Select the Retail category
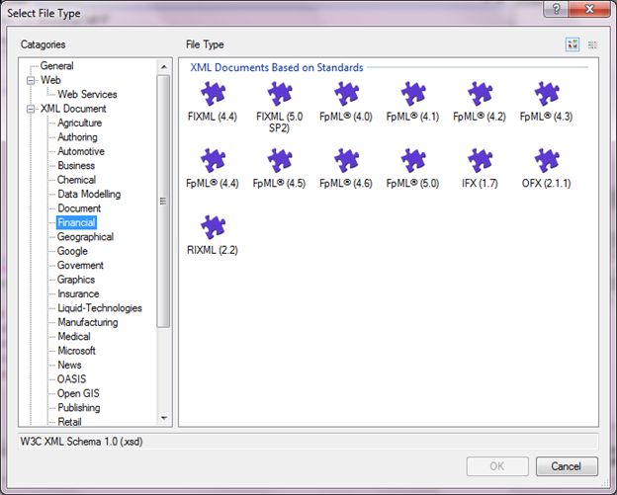This screenshot has height=495, width=617. point(69,422)
